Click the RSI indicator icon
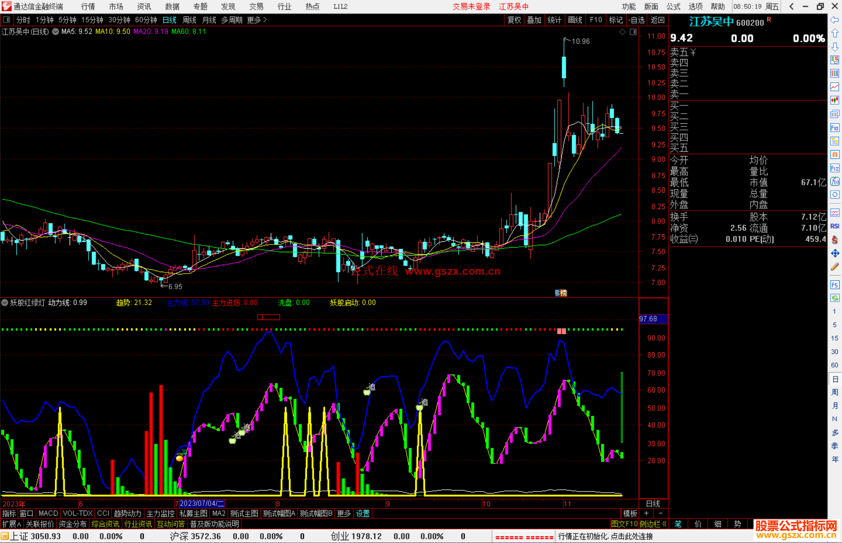The width and height of the screenshot is (842, 543). click(835, 226)
